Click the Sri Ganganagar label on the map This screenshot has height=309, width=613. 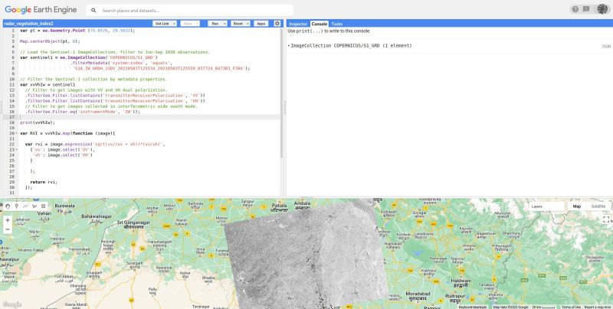point(133,224)
